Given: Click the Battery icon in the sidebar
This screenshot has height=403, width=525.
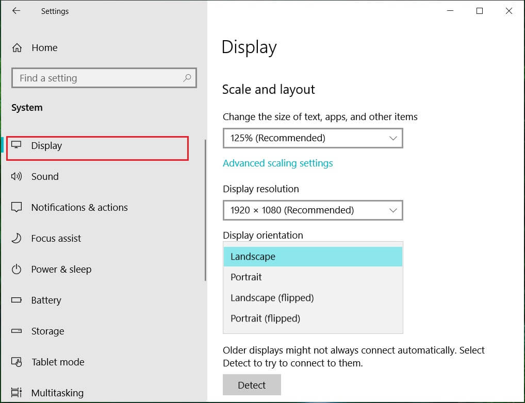Looking at the screenshot, I should (x=17, y=300).
